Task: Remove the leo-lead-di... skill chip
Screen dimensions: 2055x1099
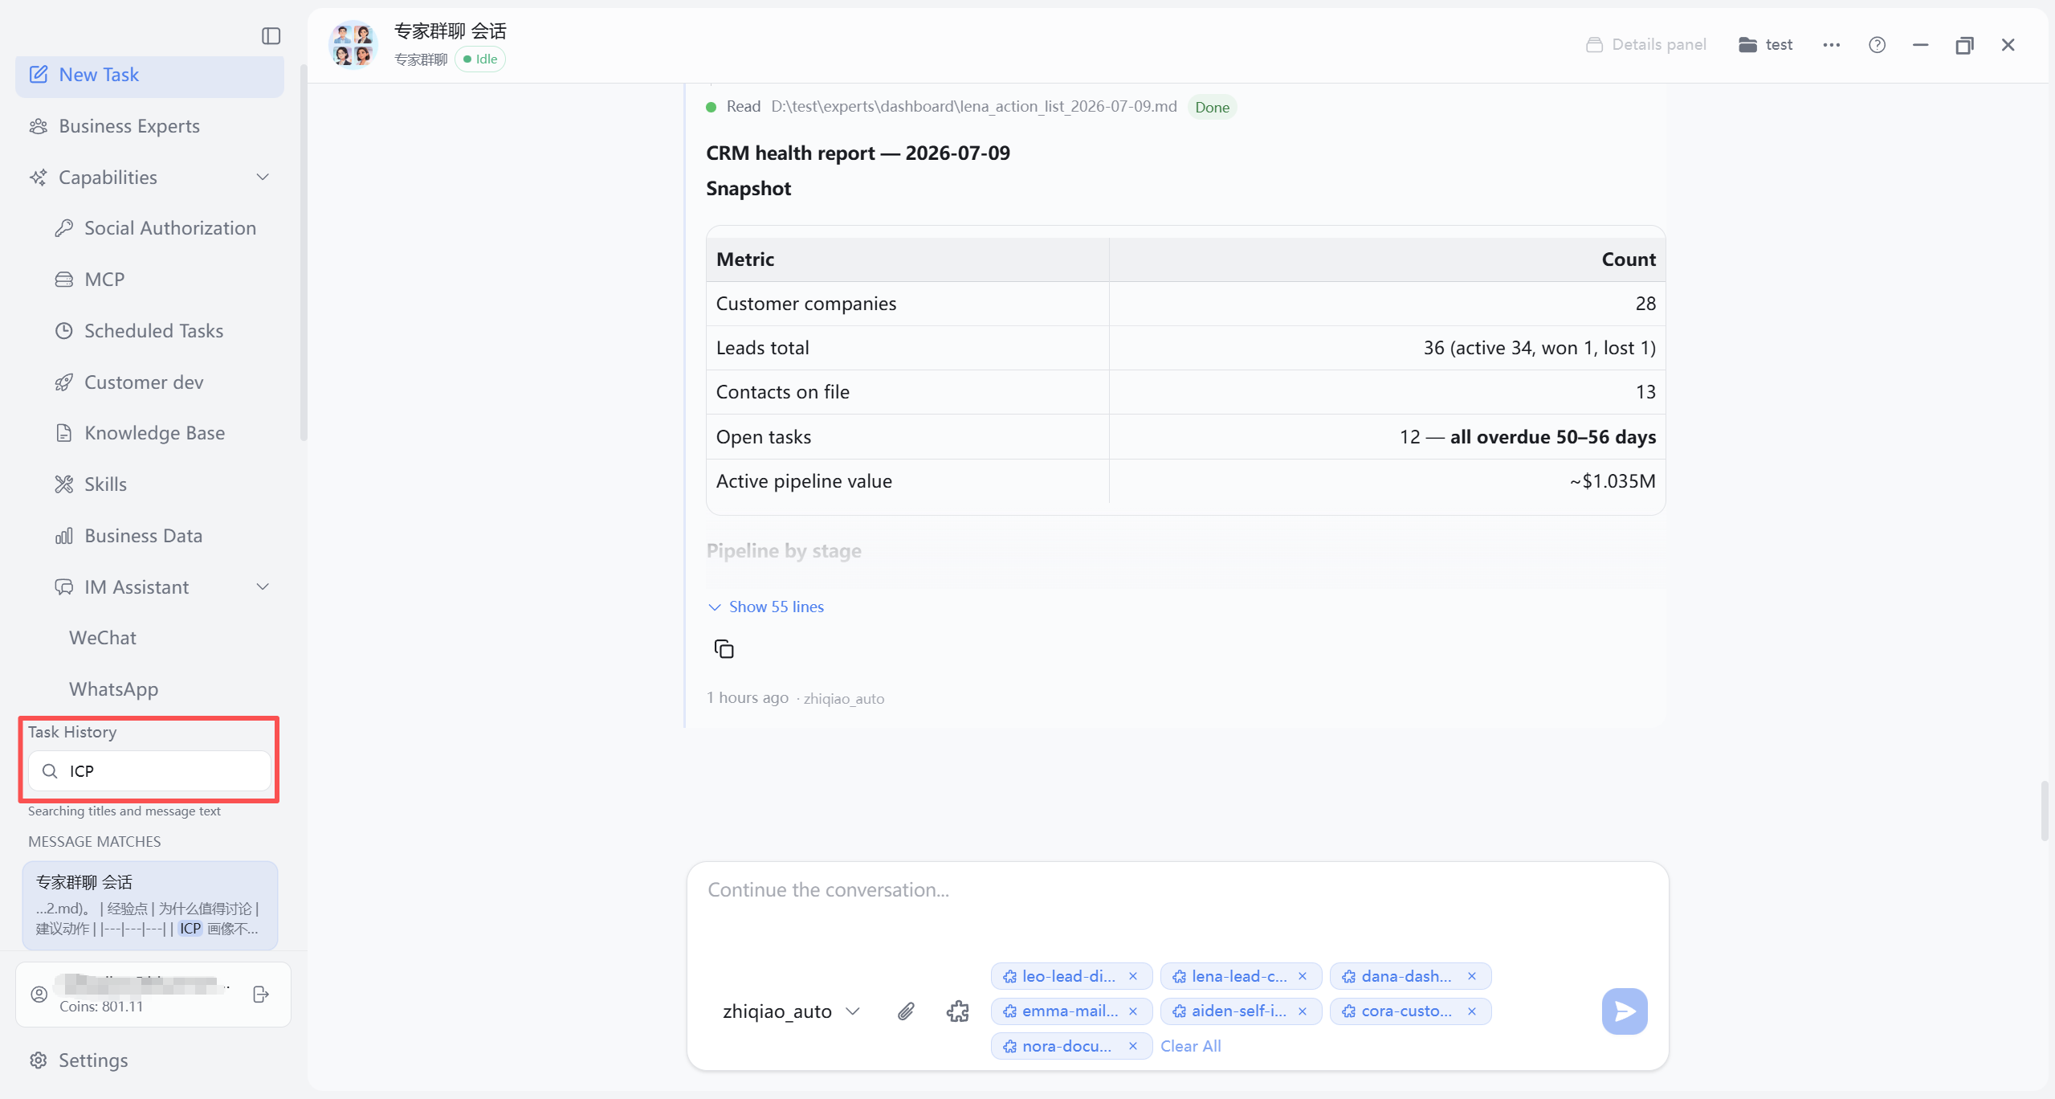Action: [x=1132, y=976]
